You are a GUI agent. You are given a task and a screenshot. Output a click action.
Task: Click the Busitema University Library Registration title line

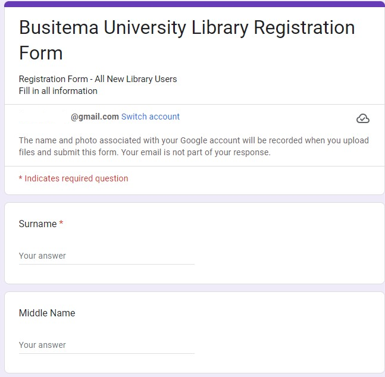187,28
